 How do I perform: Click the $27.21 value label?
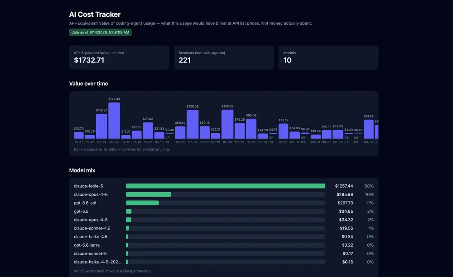pos(216,130)
